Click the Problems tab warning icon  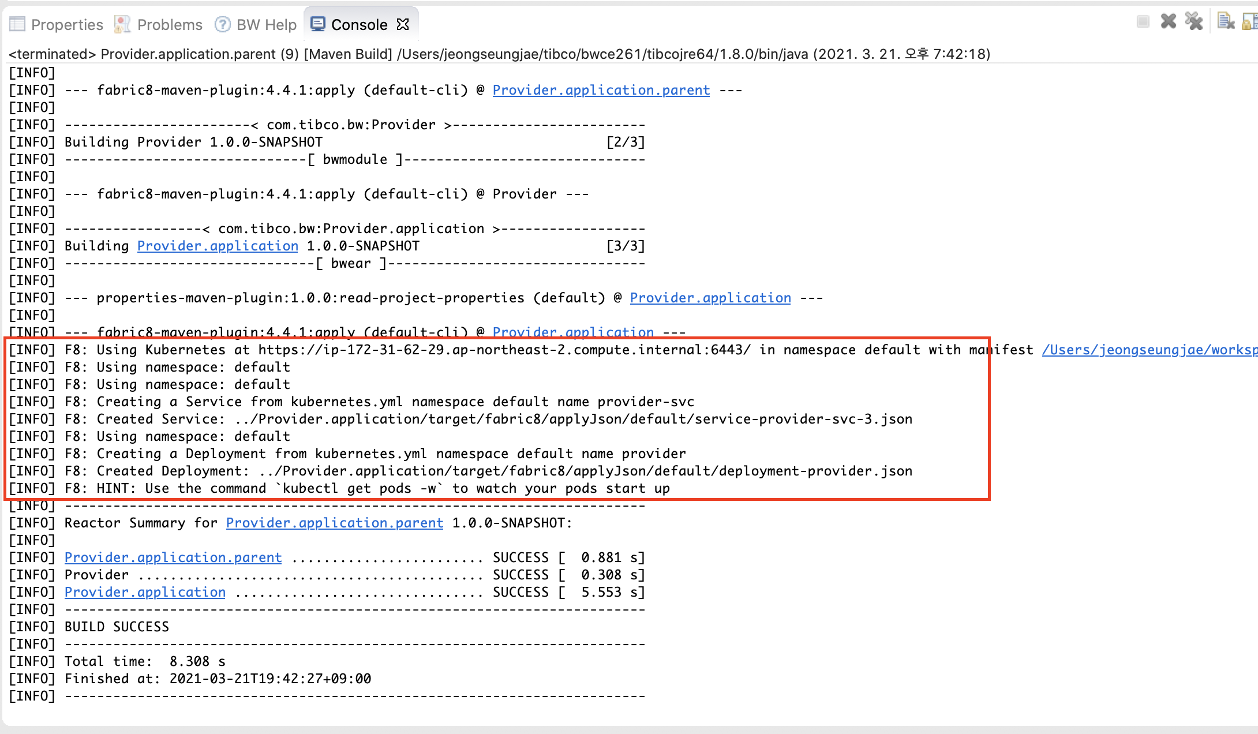pos(122,24)
